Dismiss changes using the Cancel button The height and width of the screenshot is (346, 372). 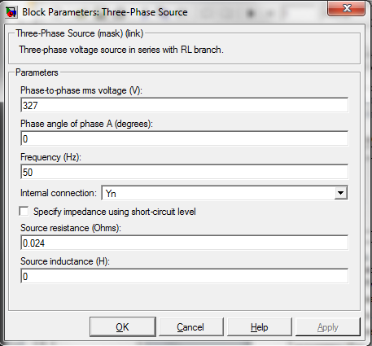click(190, 326)
